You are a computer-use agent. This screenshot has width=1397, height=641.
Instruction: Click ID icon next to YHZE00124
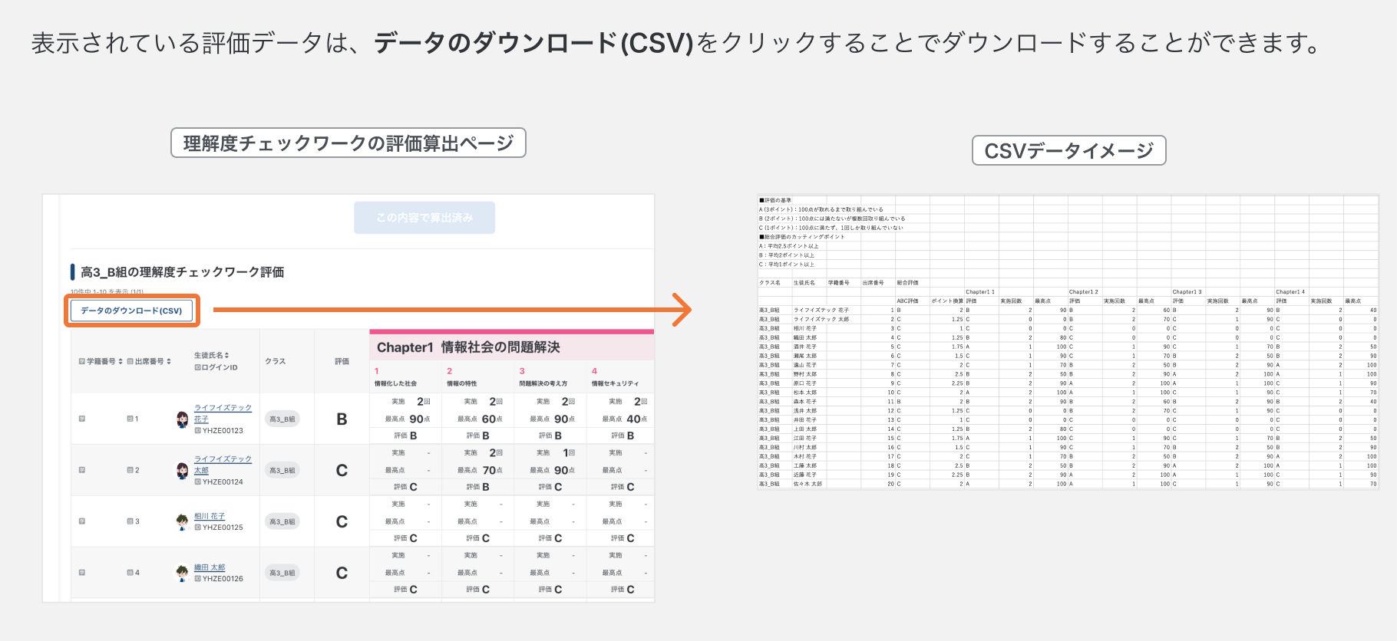[198, 482]
